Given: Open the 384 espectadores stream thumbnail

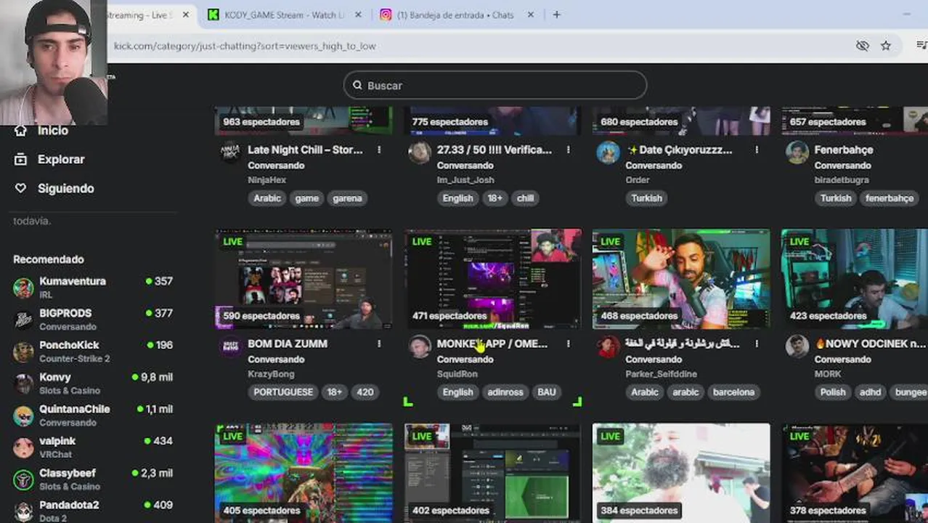Looking at the screenshot, I should (x=681, y=473).
